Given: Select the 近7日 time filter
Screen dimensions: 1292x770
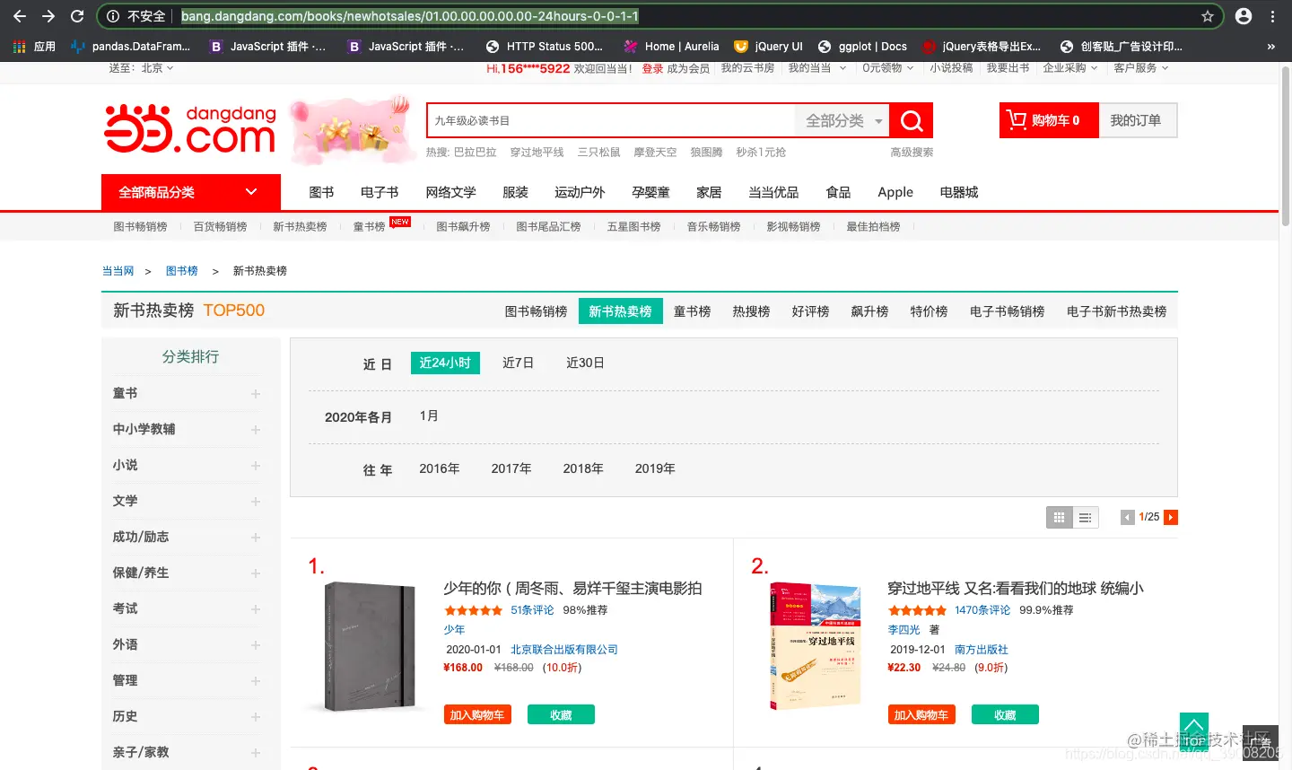Looking at the screenshot, I should pos(518,363).
